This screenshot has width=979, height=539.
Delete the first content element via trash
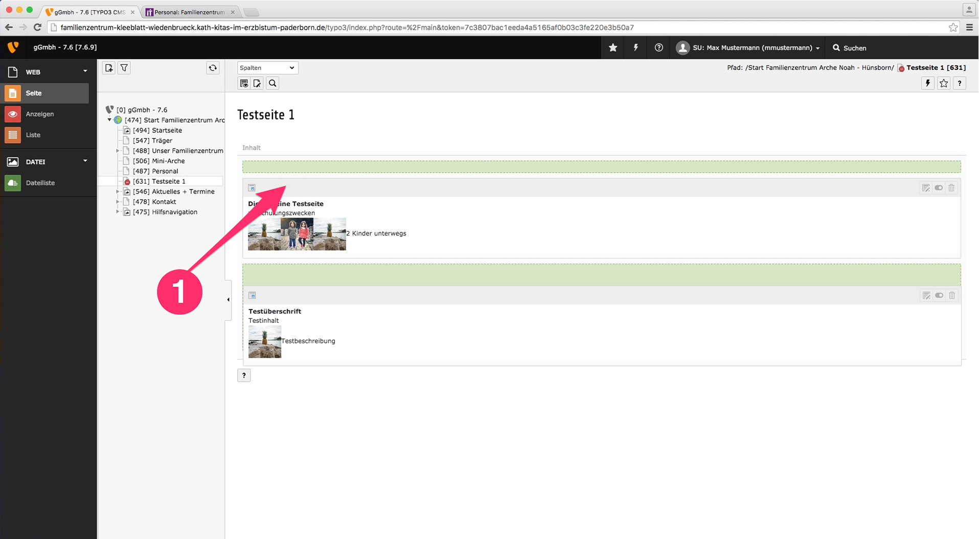[951, 188]
